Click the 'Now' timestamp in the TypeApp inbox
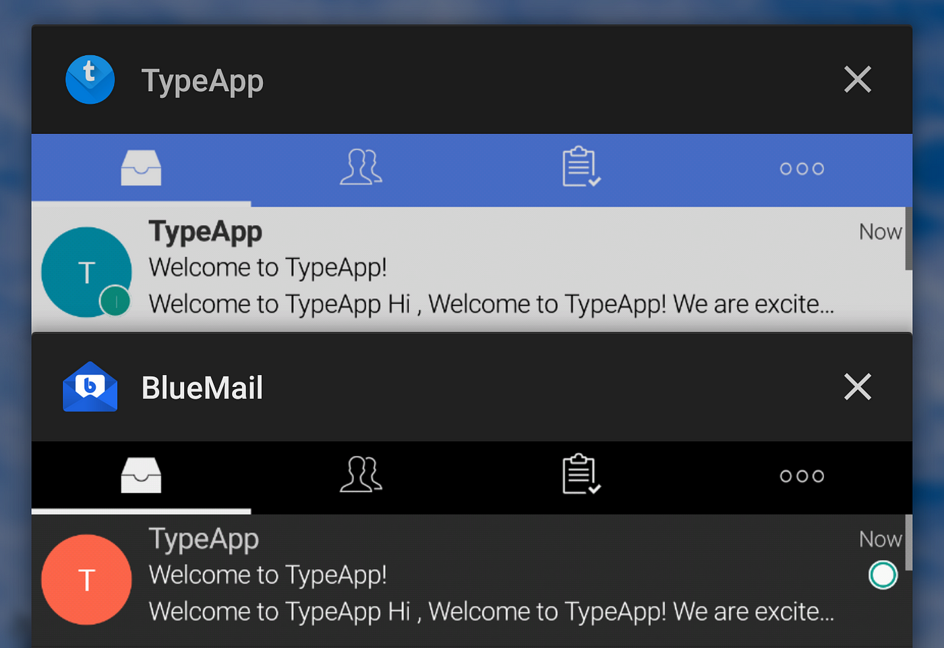This screenshot has width=944, height=648. click(x=880, y=232)
